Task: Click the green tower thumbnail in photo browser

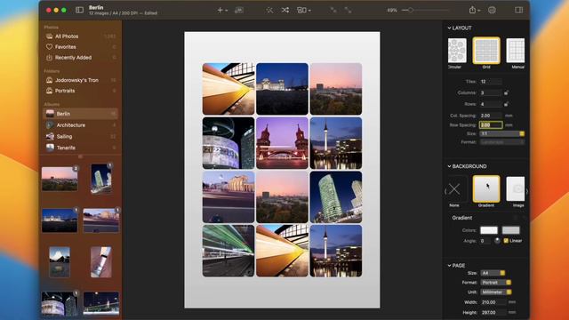Action: click(100, 179)
